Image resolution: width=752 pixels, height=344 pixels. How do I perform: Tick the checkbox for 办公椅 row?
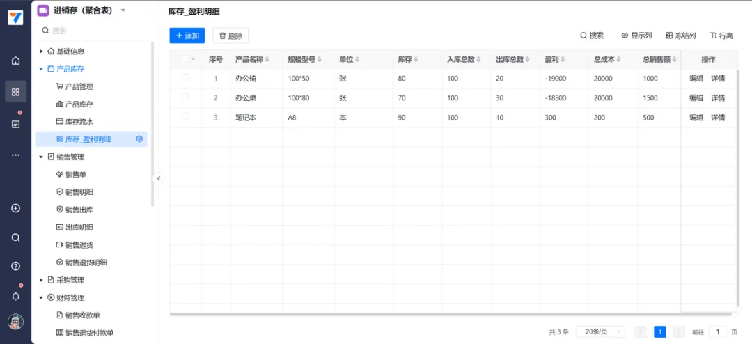click(x=185, y=78)
